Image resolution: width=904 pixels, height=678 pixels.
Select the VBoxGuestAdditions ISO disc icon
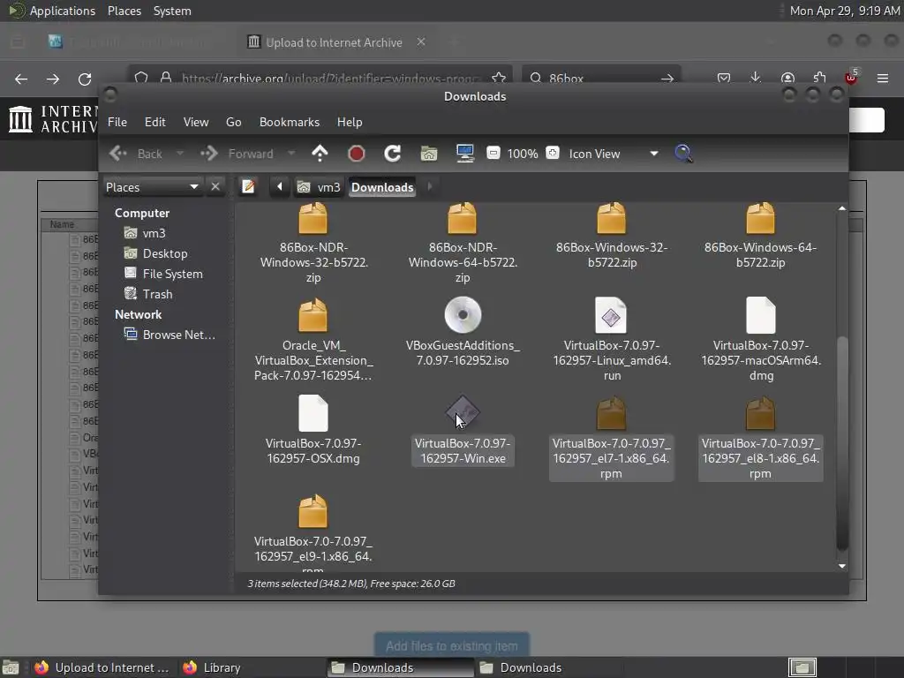pyautogui.click(x=463, y=315)
